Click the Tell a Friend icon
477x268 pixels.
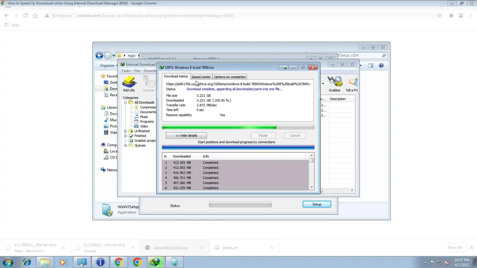352,84
